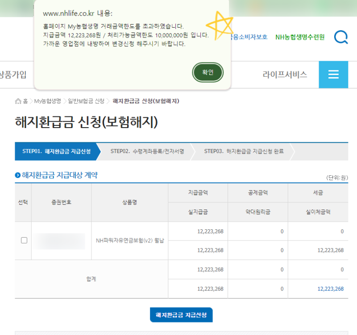
Task: Click the 합계 row label
Action: 91,279
